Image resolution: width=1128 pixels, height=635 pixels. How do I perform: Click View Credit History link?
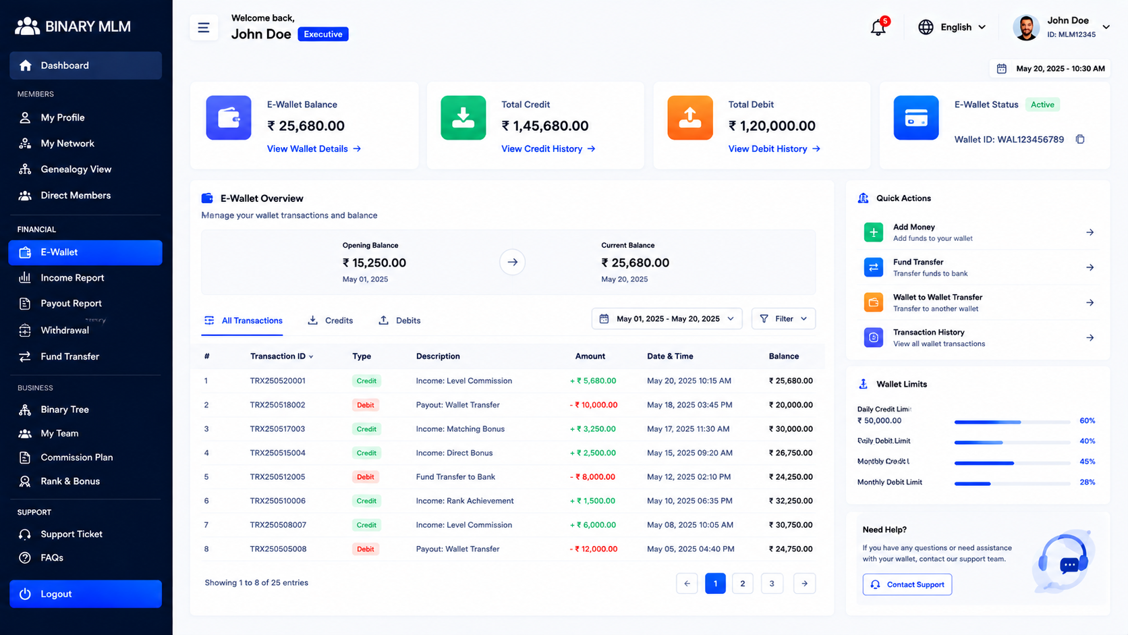[548, 148]
